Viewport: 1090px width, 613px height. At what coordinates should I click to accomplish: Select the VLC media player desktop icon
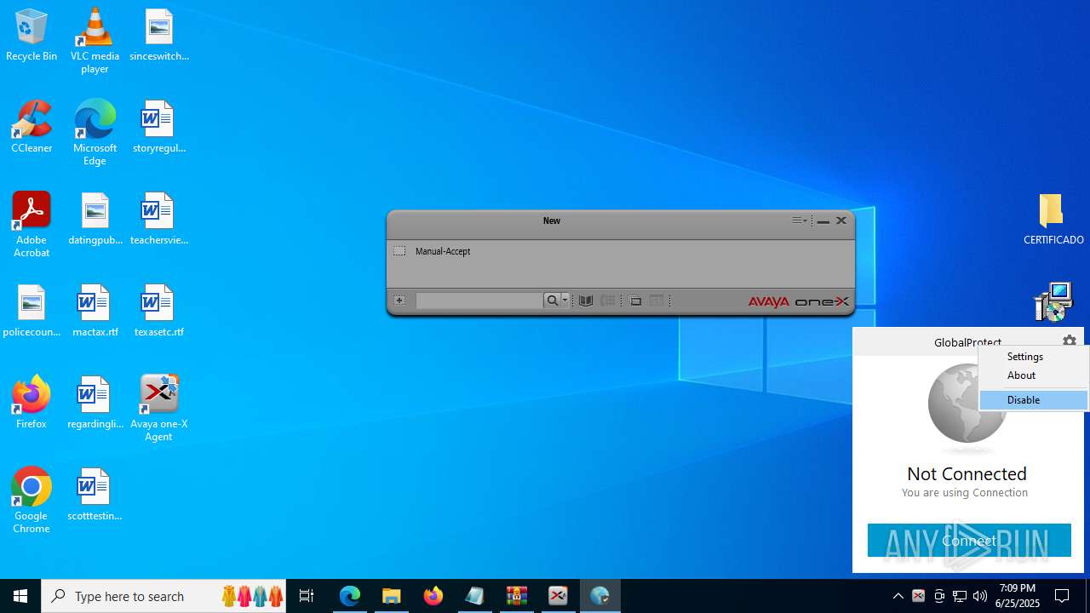tap(95, 41)
